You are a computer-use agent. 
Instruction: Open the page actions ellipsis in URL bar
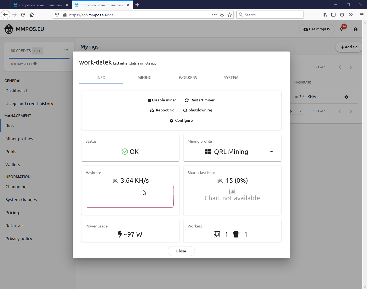[x=214, y=15]
